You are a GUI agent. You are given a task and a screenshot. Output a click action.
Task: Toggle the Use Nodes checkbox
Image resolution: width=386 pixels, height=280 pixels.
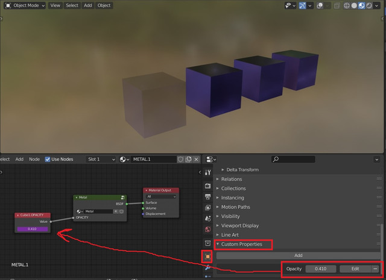(x=48, y=160)
